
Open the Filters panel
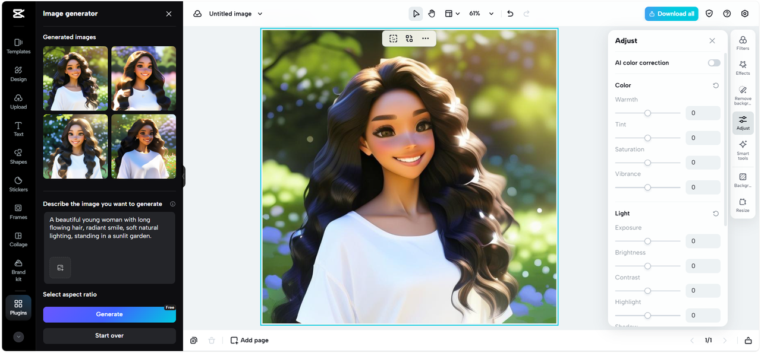[743, 43]
